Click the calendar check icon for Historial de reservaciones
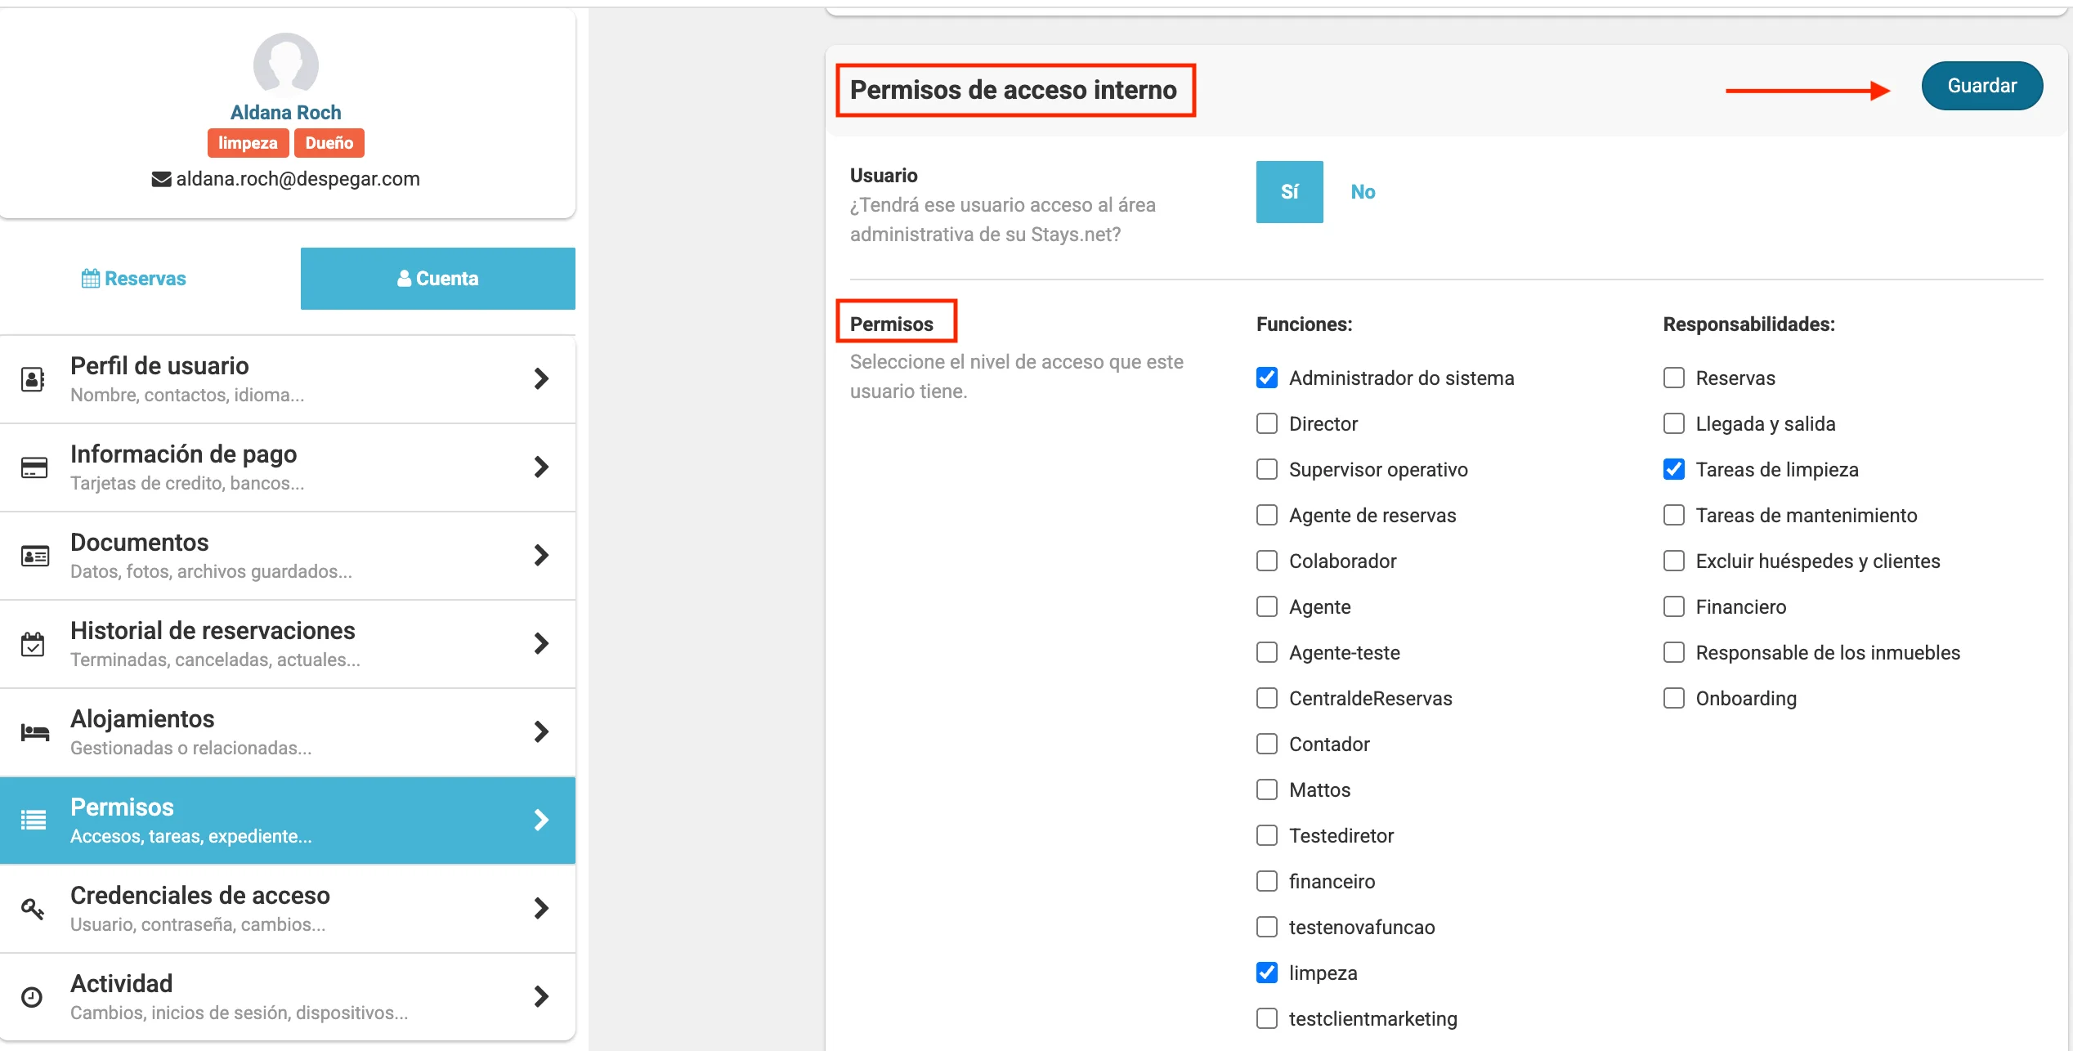This screenshot has height=1051, width=2073. [33, 644]
